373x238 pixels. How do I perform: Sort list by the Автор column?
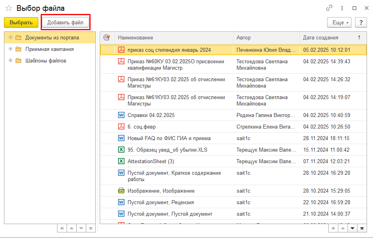[244, 37]
